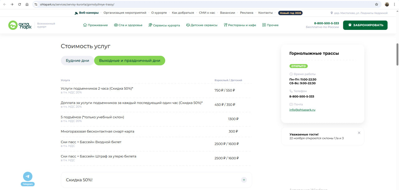Image resolution: width=399 pixels, height=190 pixels.
Task: Open the Проживание menu
Action: coord(95,25)
